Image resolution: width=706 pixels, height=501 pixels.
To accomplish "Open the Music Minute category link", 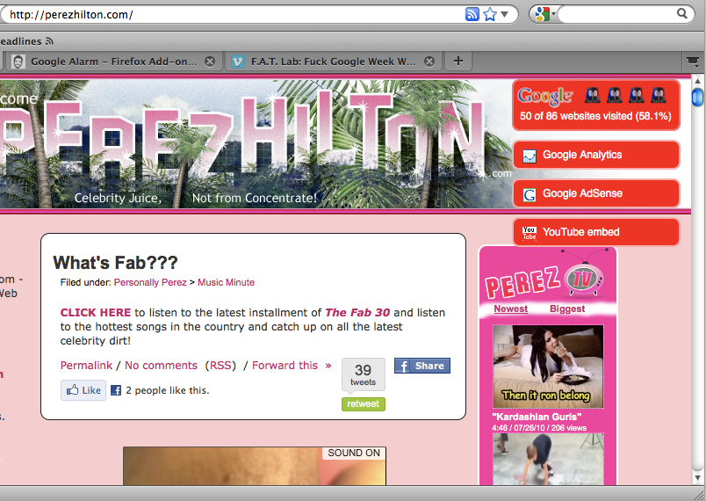I will (226, 282).
